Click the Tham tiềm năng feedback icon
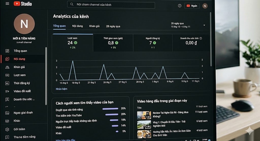The width and height of the screenshot is (260, 141). pyautogui.click(x=7, y=137)
